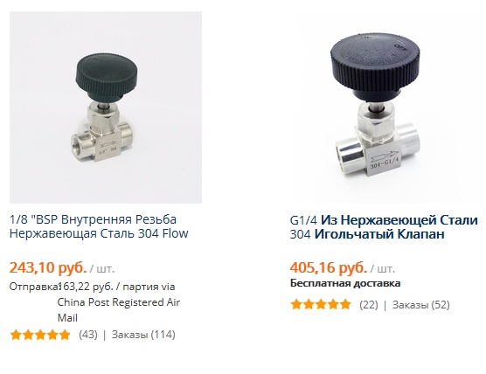Screen dimensions: 486x374
Task: Click the first star of the left product rating
Action: 16,335
